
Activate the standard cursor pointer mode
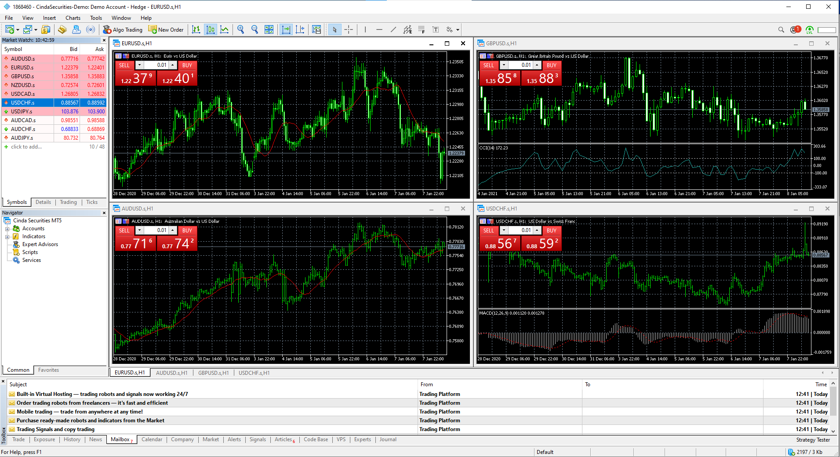[x=335, y=29]
